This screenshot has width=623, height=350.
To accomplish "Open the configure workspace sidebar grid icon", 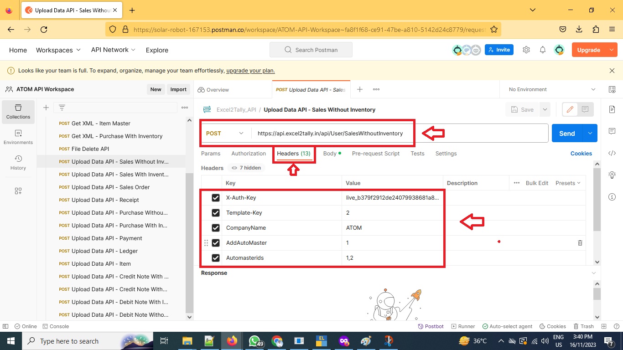I will [x=18, y=191].
